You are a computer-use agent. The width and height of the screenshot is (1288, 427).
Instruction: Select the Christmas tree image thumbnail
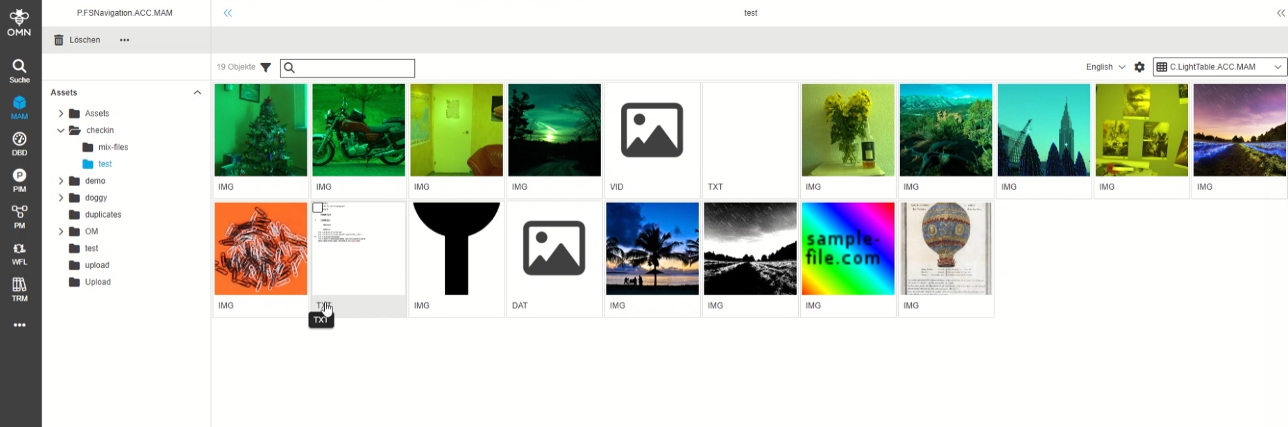click(x=261, y=130)
